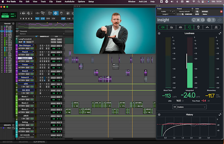
Task: Open the Avid Link menu
Action: click(143, 2)
